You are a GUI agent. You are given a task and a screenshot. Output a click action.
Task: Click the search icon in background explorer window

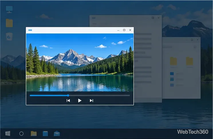(x=195, y=47)
